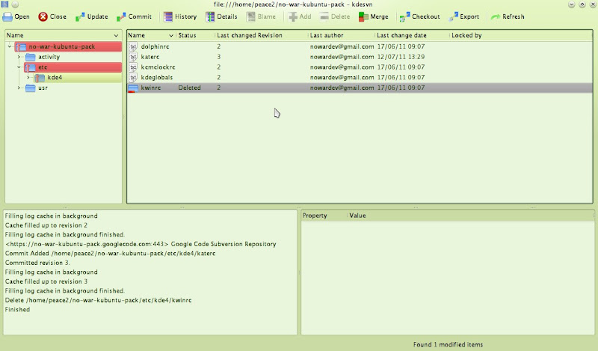Click the etc folder icon
Image resolution: width=598 pixels, height=351 pixels.
(x=30, y=67)
